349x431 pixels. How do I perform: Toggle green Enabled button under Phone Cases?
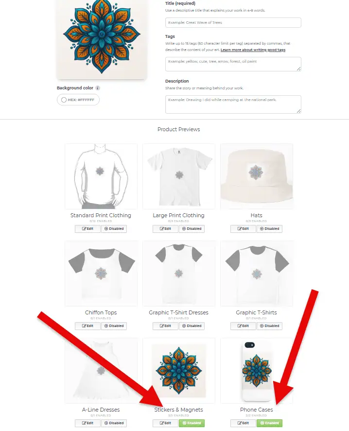click(269, 423)
